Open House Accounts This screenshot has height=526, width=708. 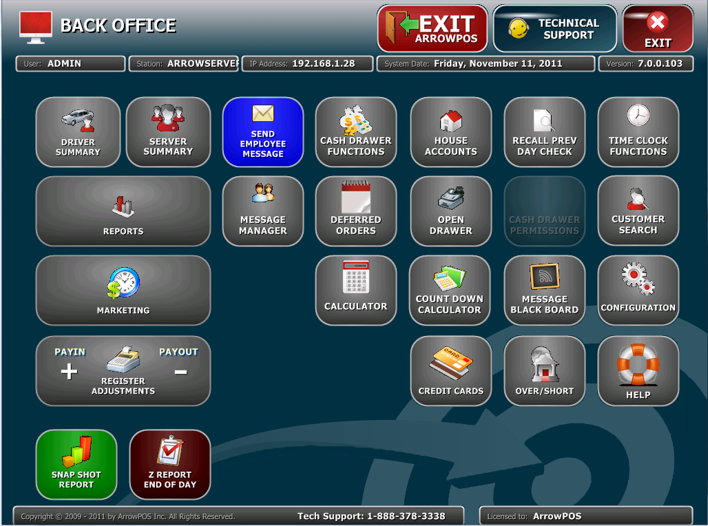click(450, 131)
